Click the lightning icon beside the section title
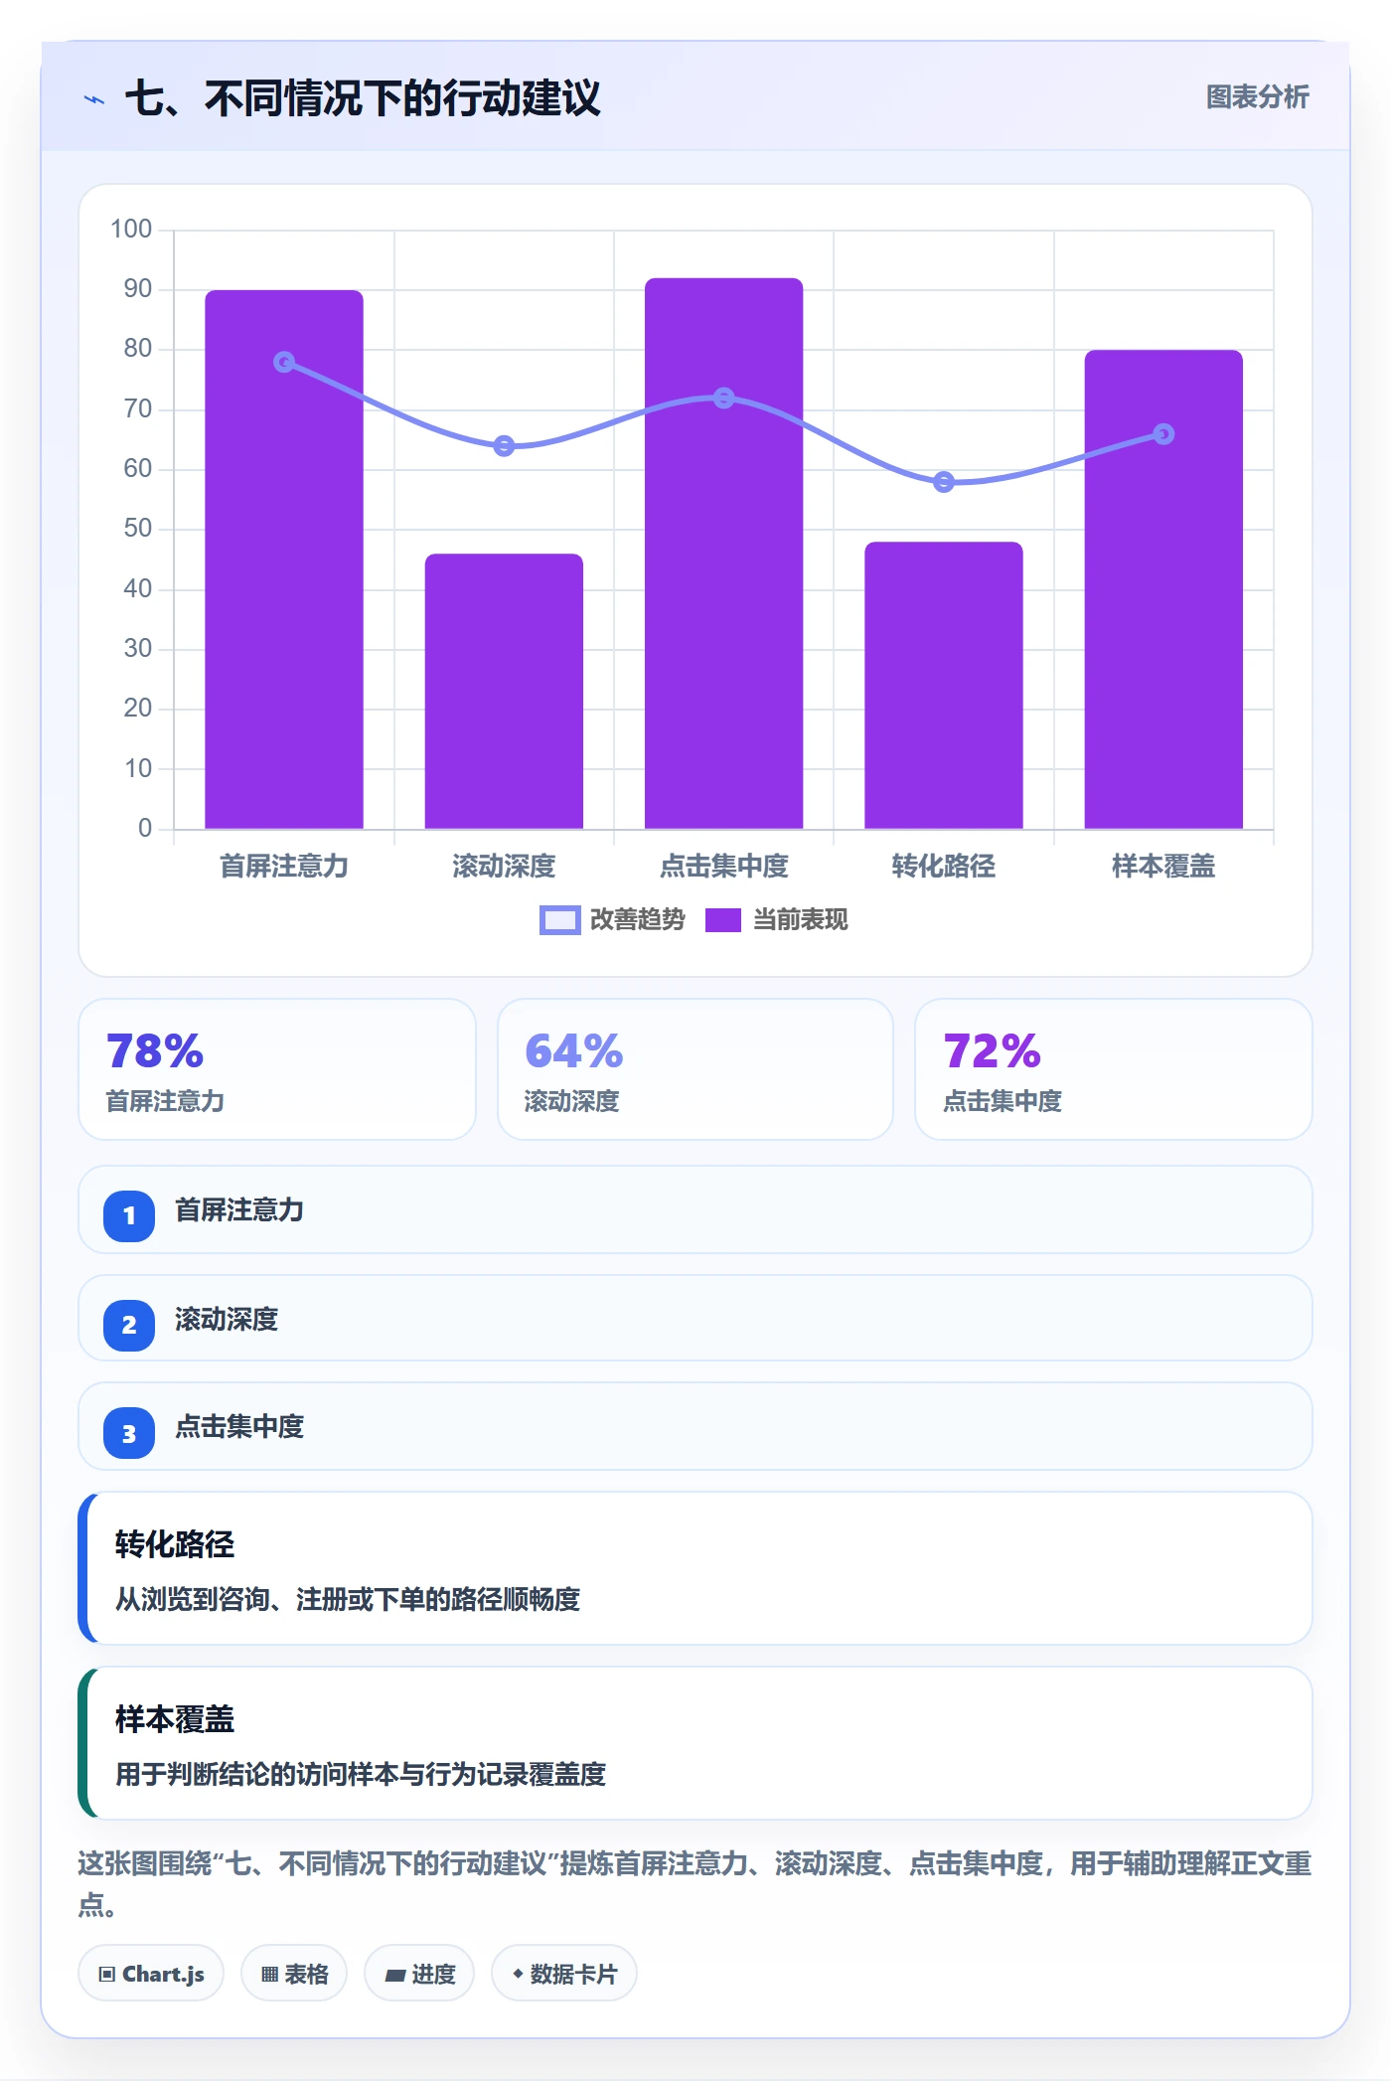The height and width of the screenshot is (2081, 1391). (x=94, y=99)
